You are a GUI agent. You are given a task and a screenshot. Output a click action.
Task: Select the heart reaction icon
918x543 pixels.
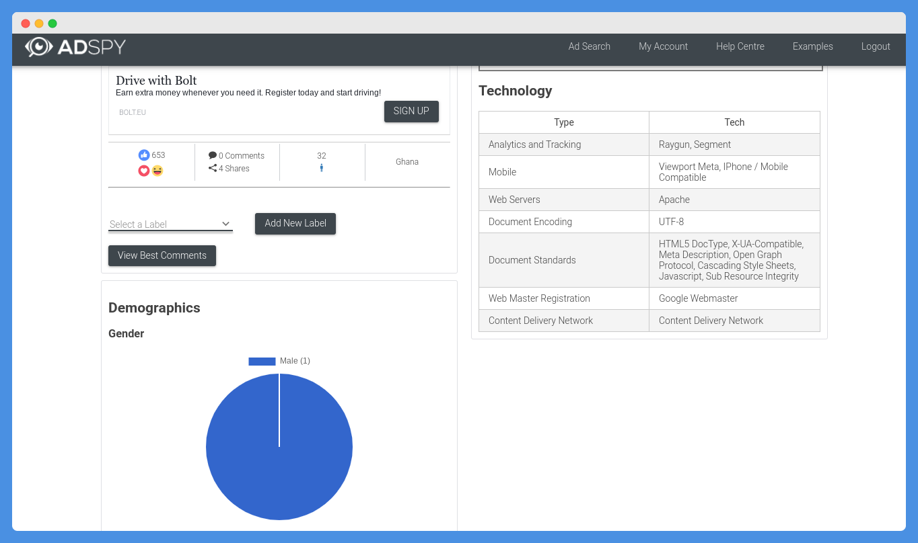(143, 171)
